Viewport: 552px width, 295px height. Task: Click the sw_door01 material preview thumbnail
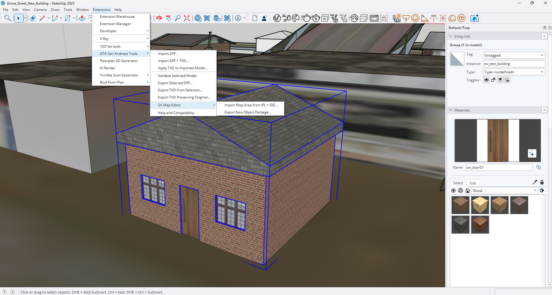(498, 141)
